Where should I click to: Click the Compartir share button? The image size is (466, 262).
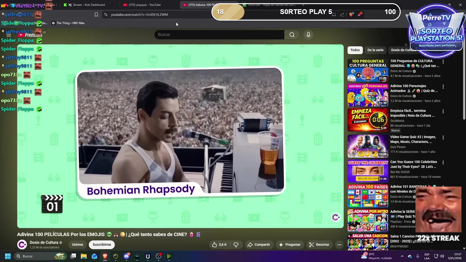(x=258, y=245)
